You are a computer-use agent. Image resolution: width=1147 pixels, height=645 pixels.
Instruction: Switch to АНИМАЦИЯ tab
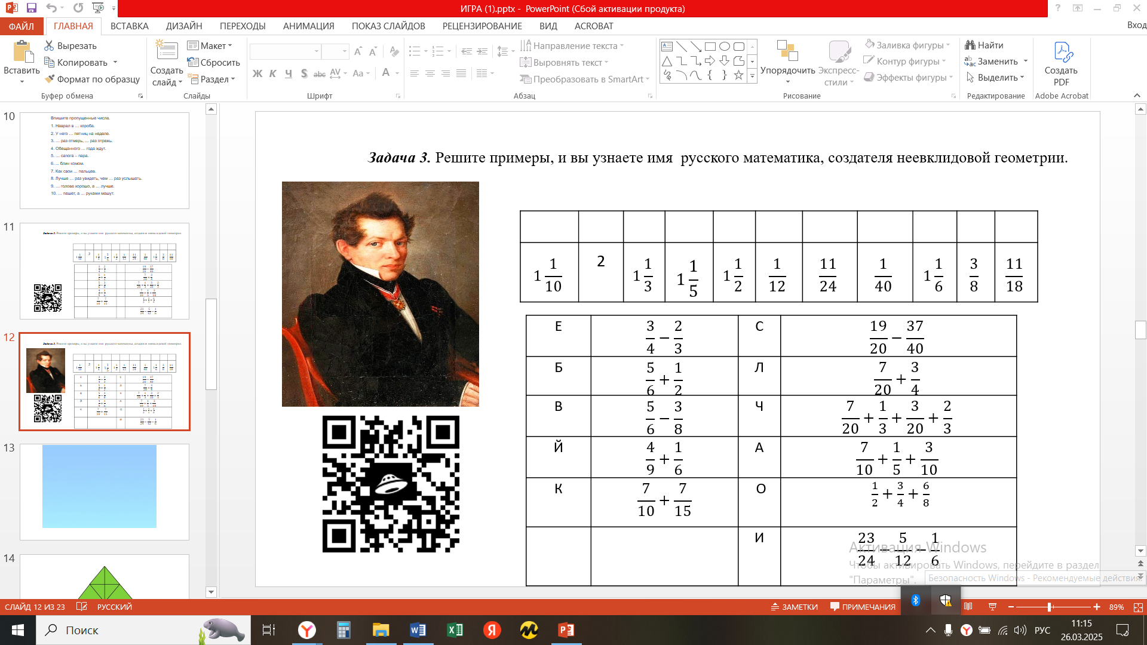309,26
